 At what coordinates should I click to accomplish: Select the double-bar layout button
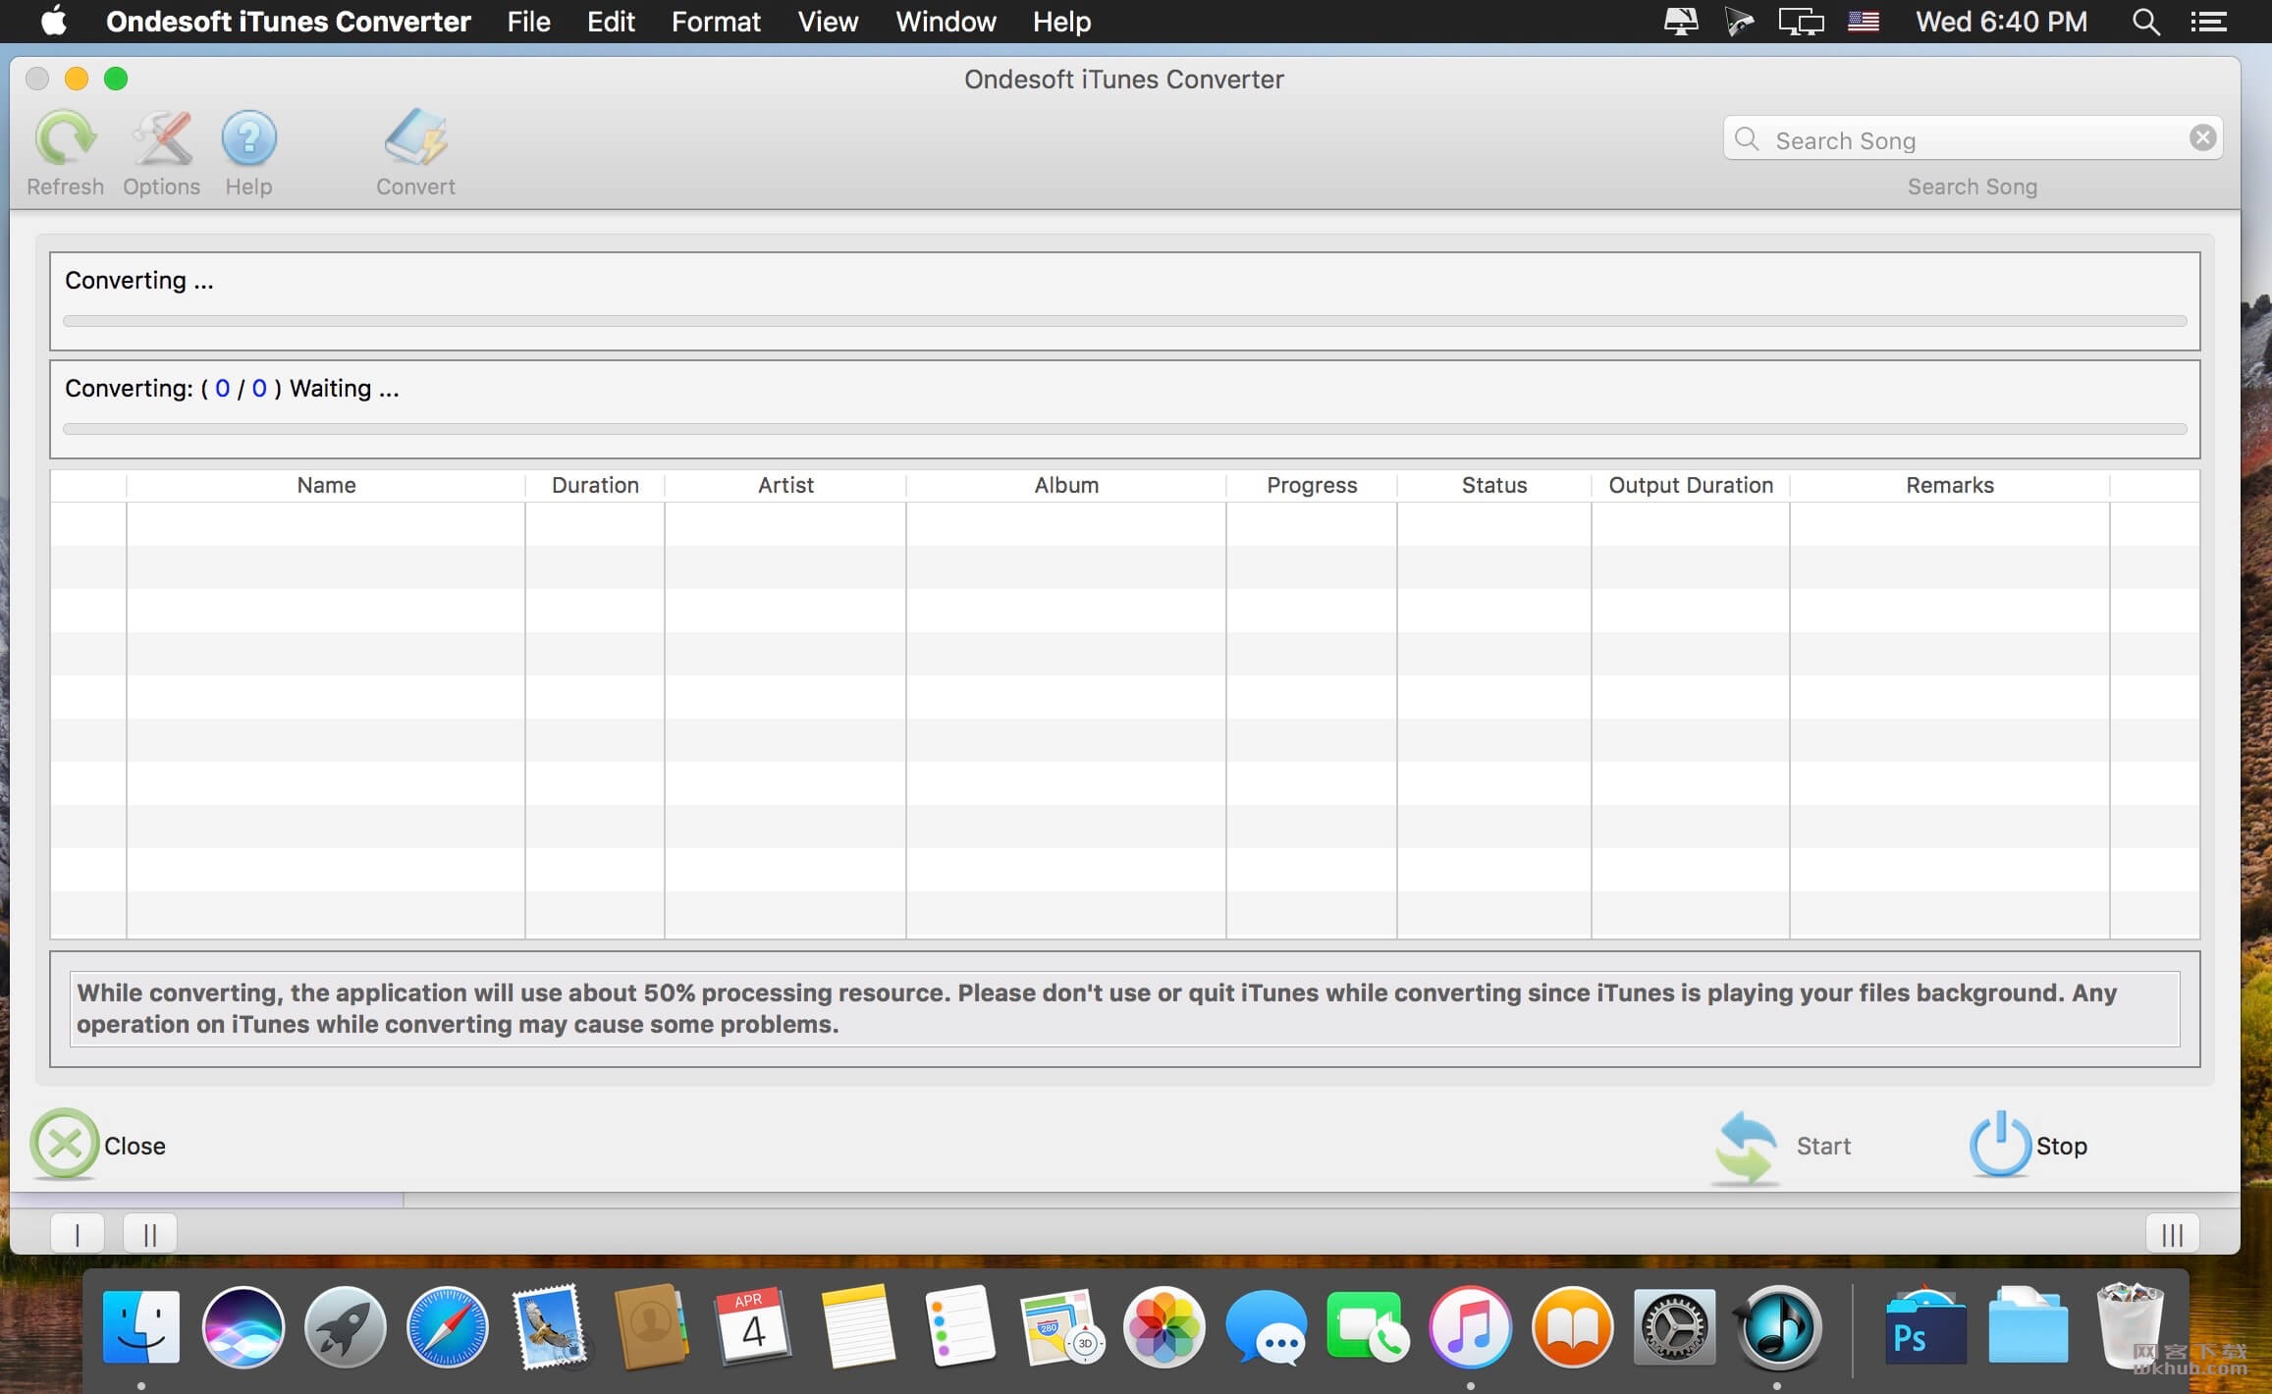150,1233
